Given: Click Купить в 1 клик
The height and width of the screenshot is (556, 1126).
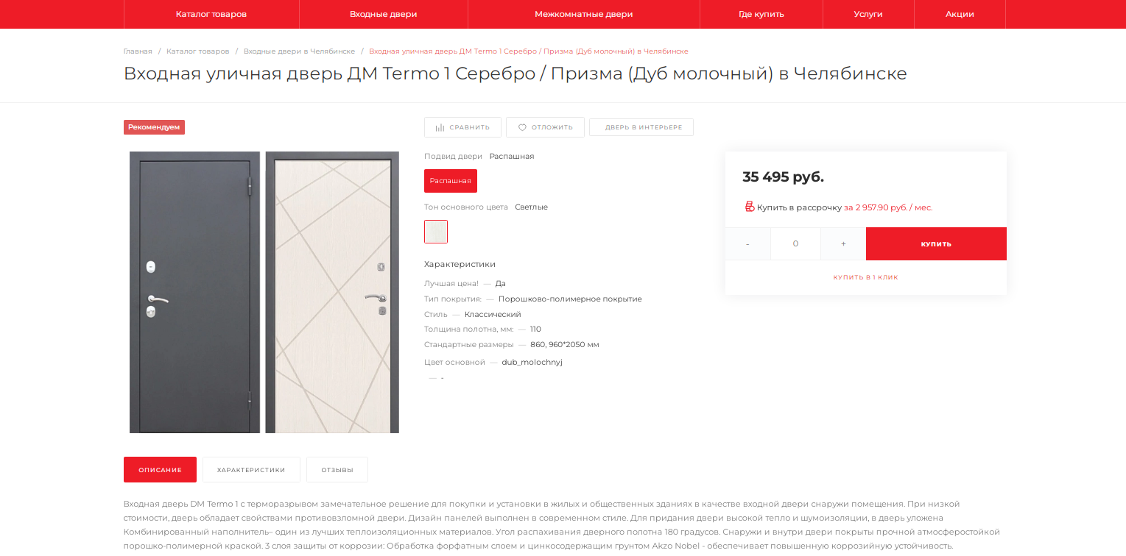Looking at the screenshot, I should (866, 277).
